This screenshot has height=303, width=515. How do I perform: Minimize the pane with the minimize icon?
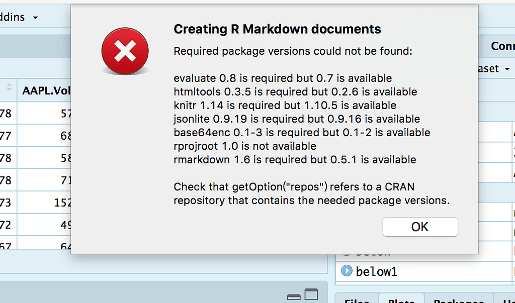tap(294, 296)
